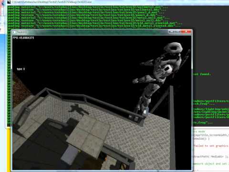Maximize the TestED render window
Viewport: 229px width, 172px height.
coord(178,32)
